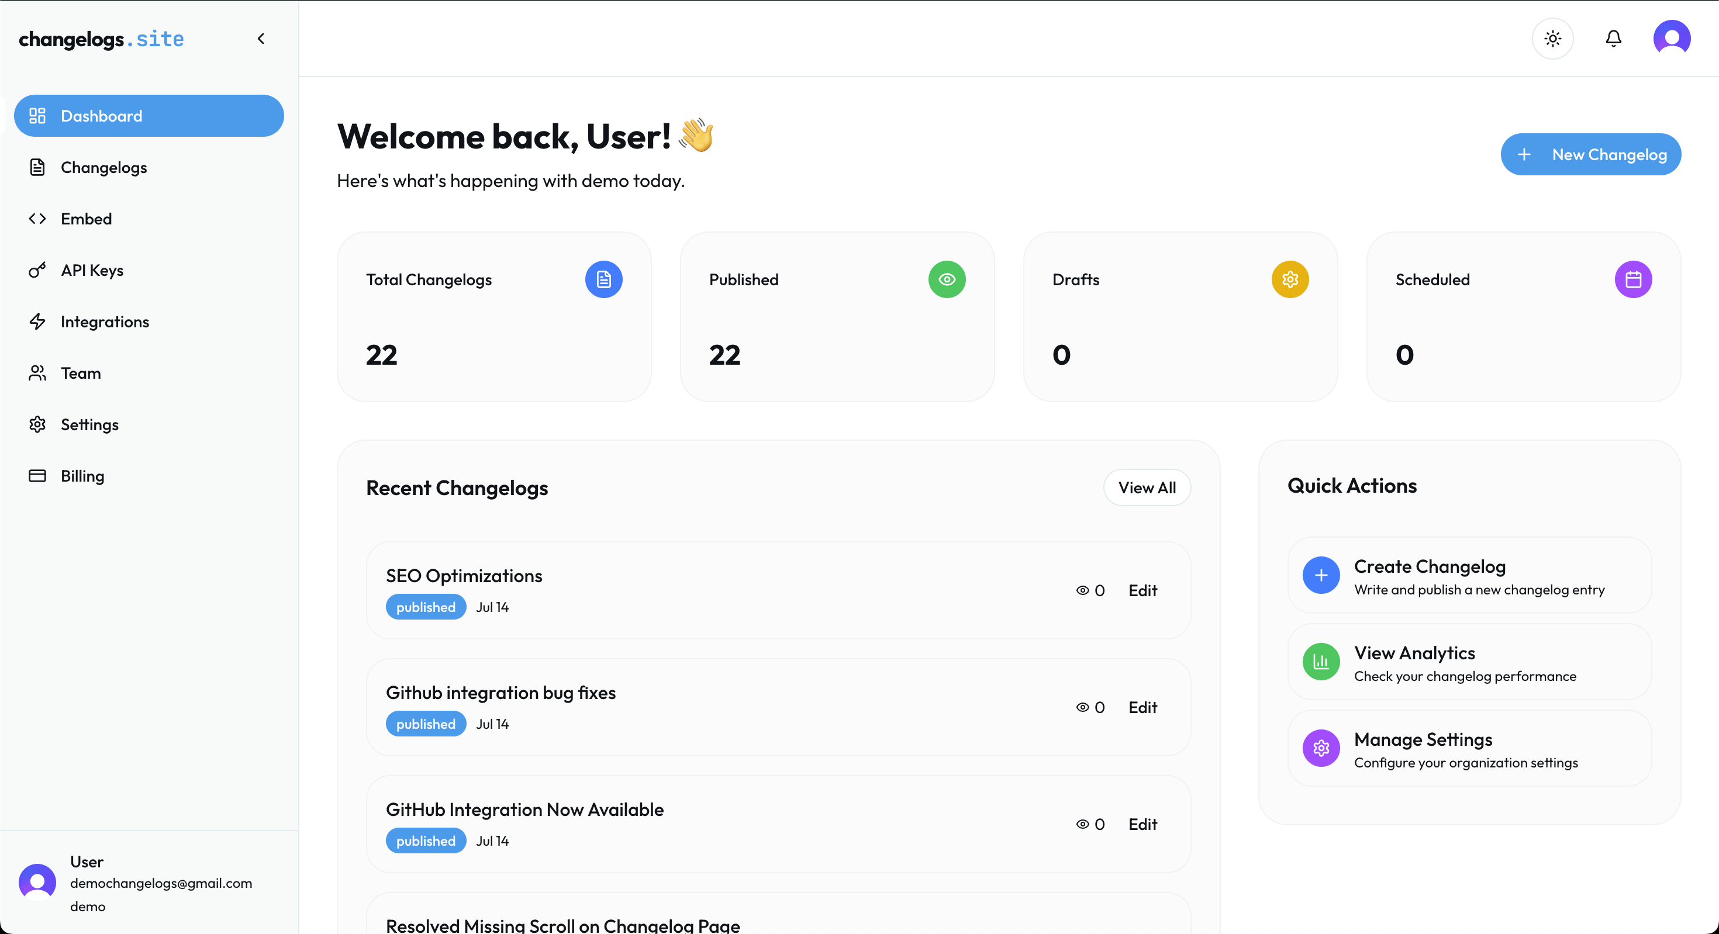Click the Embed code brackets icon
The width and height of the screenshot is (1719, 934).
tap(37, 219)
